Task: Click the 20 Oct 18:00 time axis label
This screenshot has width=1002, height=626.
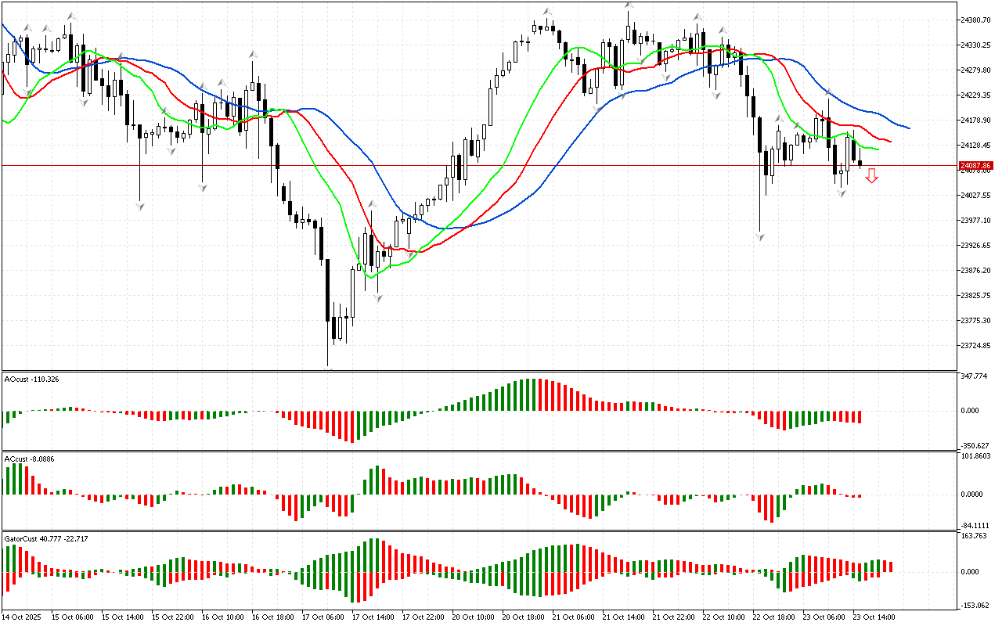Action: pyautogui.click(x=522, y=617)
